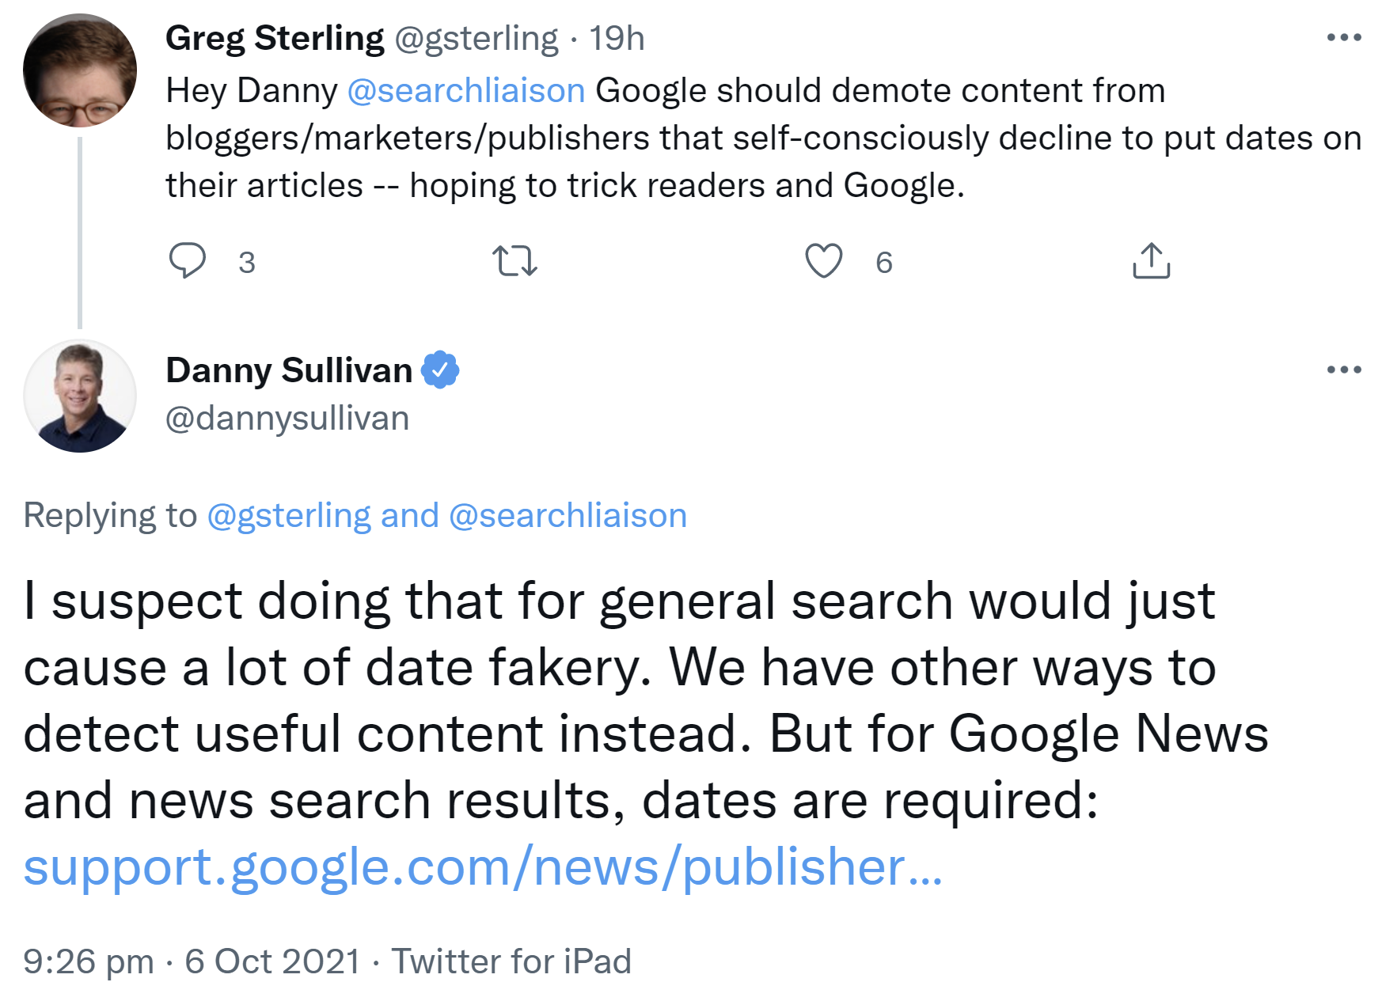Open Greg's tweet via the 19h timestamp
Viewport: 1382px width, 1001px height.
pyautogui.click(x=618, y=37)
